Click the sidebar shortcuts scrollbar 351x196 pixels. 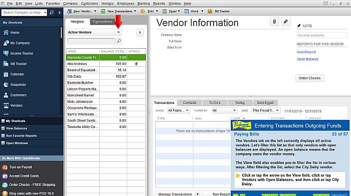[x=61, y=33]
